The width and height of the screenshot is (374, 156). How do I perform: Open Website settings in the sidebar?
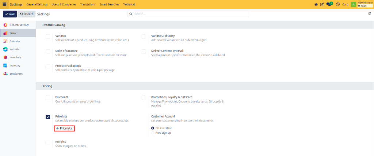click(18, 49)
